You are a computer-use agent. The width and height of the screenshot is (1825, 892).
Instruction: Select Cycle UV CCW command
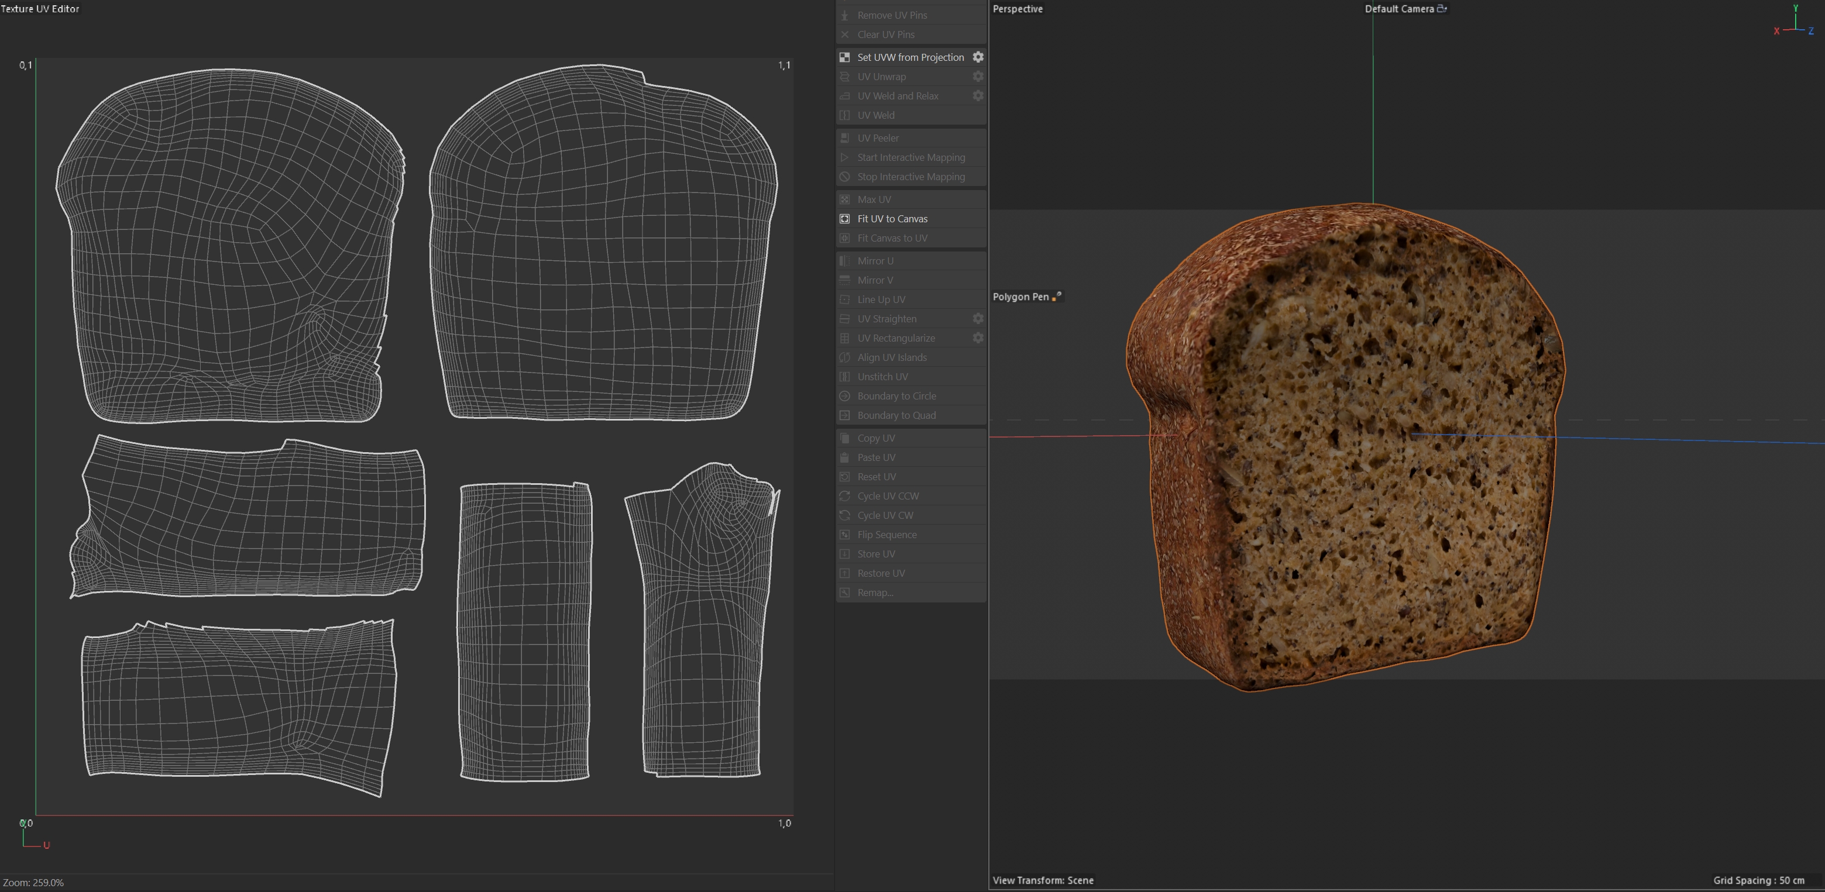tap(888, 496)
